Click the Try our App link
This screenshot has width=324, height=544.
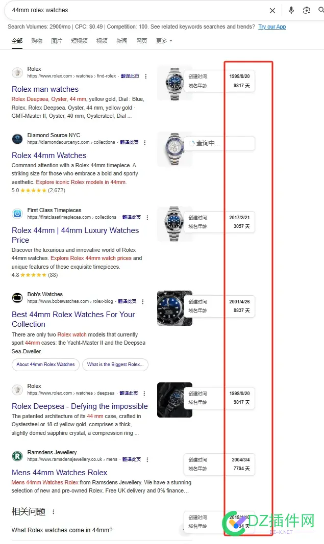click(x=272, y=27)
